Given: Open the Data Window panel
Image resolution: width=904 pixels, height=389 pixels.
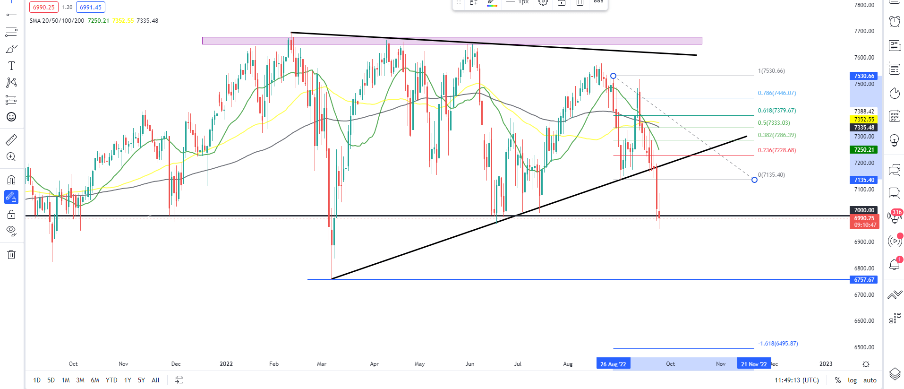Looking at the screenshot, I should [895, 69].
